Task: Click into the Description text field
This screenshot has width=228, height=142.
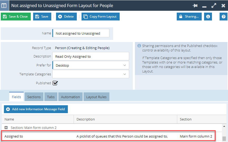Action: tap(90, 56)
